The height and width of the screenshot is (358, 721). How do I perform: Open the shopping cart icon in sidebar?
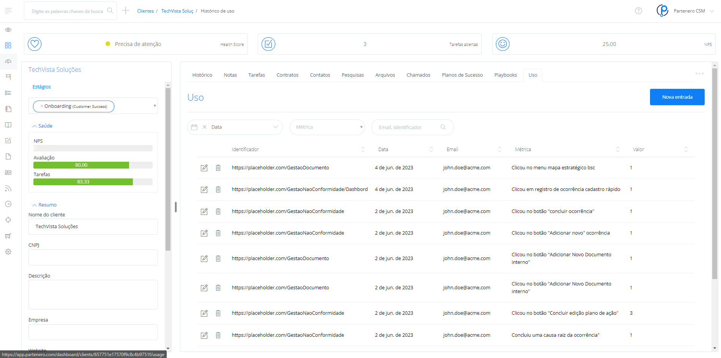[8, 236]
